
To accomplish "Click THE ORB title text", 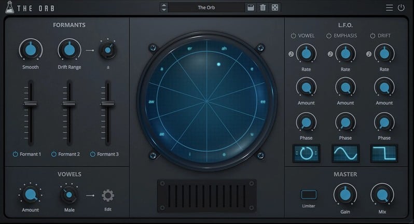I will pyautogui.click(x=36, y=8).
